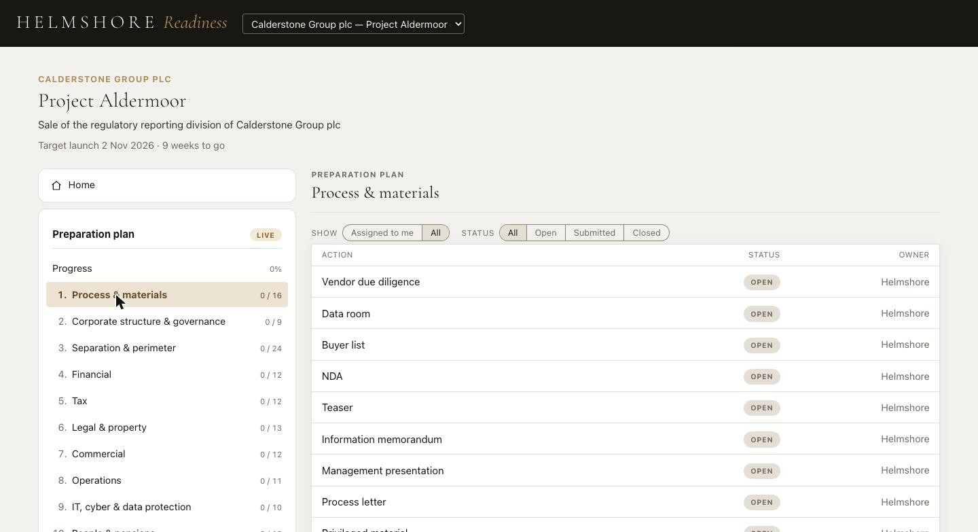Filter status by Open
Screen dimensions: 978x532
tap(545, 233)
